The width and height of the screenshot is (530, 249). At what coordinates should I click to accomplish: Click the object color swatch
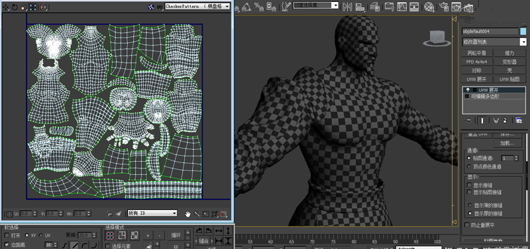tap(523, 31)
